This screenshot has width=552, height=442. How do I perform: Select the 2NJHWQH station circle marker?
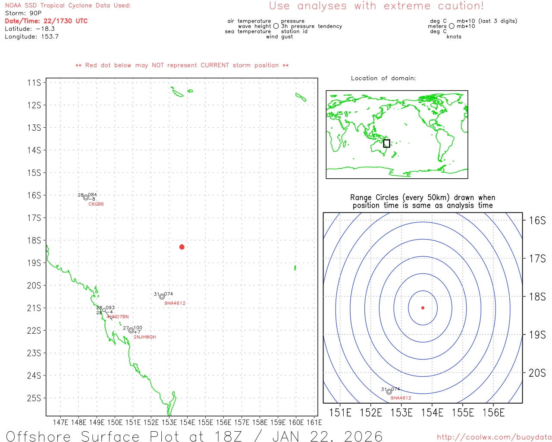(131, 331)
